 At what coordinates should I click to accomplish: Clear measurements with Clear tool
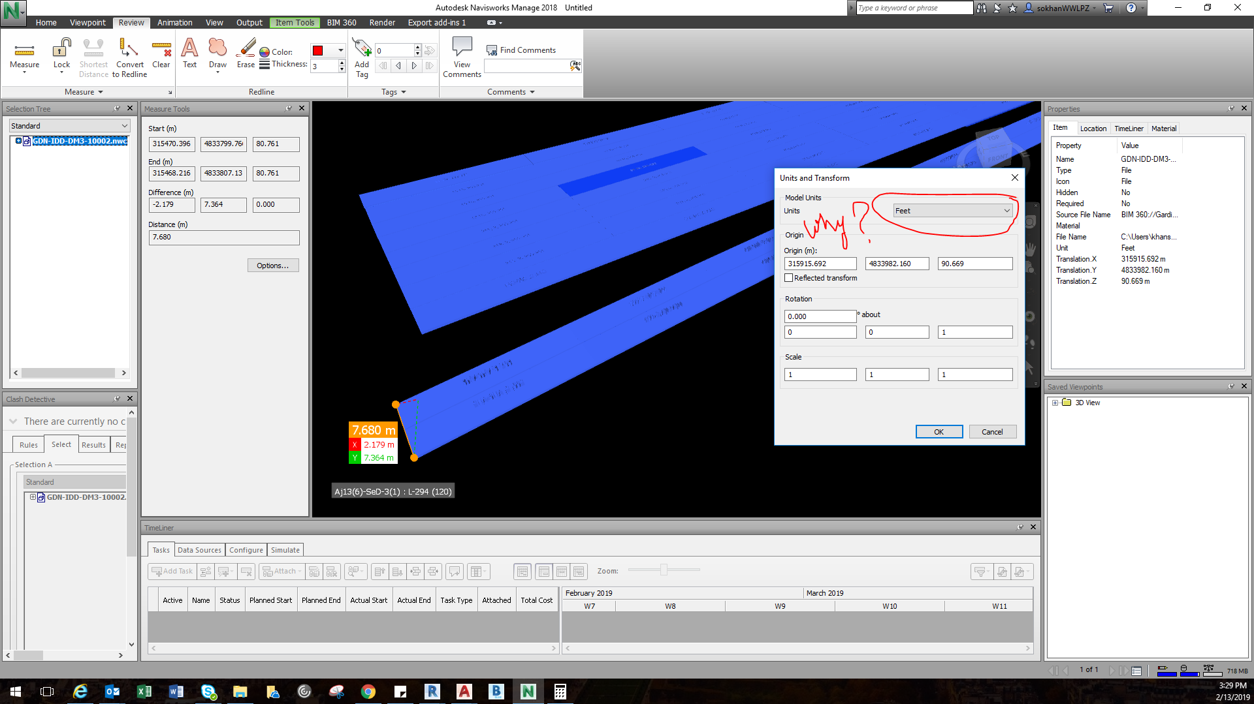[x=161, y=54]
